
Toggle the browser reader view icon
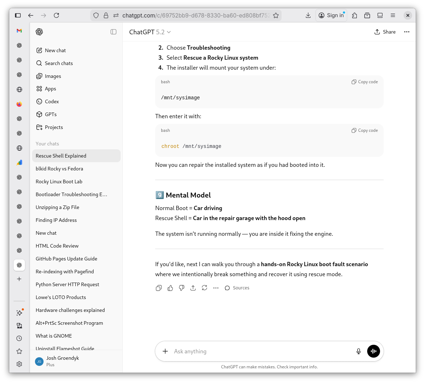point(380,15)
